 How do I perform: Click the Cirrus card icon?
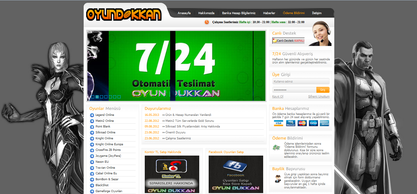point(313,123)
